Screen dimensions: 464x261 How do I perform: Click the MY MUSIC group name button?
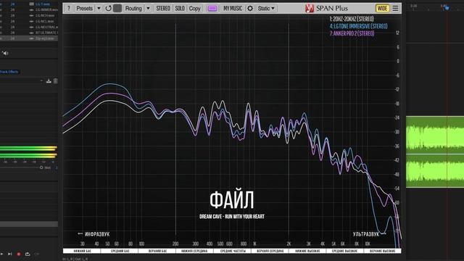pos(233,8)
